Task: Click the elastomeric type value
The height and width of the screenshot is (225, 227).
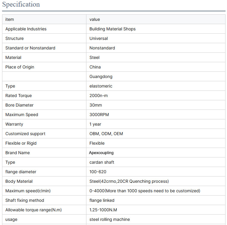Action: point(101,86)
